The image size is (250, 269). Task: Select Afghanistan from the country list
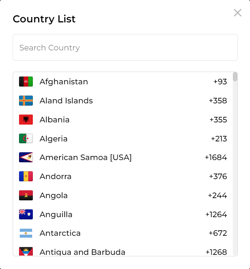(x=123, y=81)
